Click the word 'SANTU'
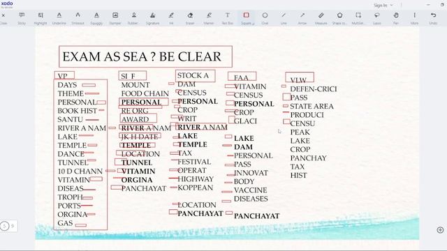This screenshot has height=251, width=447. (70, 119)
